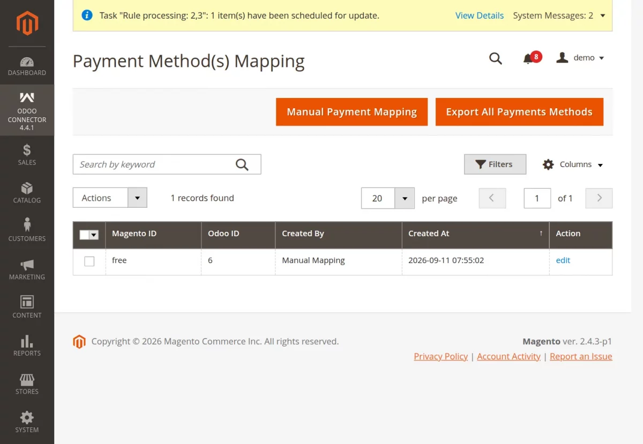Click Manual Payment Mapping button
This screenshot has width=643, height=444.
[352, 112]
